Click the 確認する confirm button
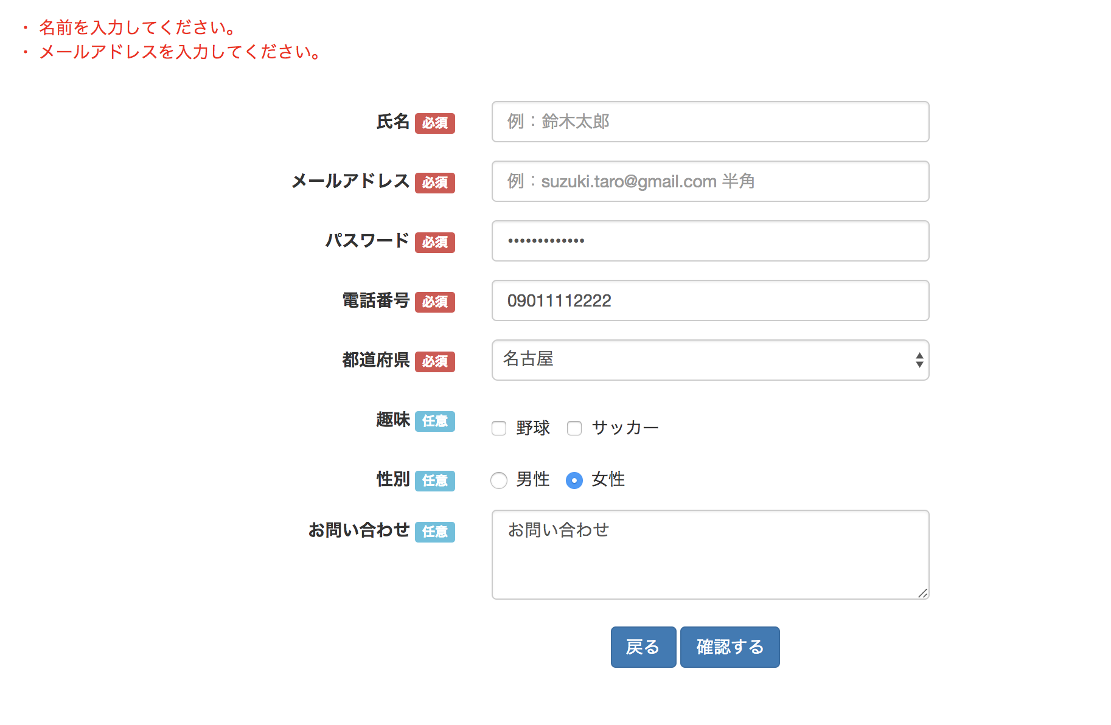Viewport: 1111px width, 725px height. coord(730,647)
